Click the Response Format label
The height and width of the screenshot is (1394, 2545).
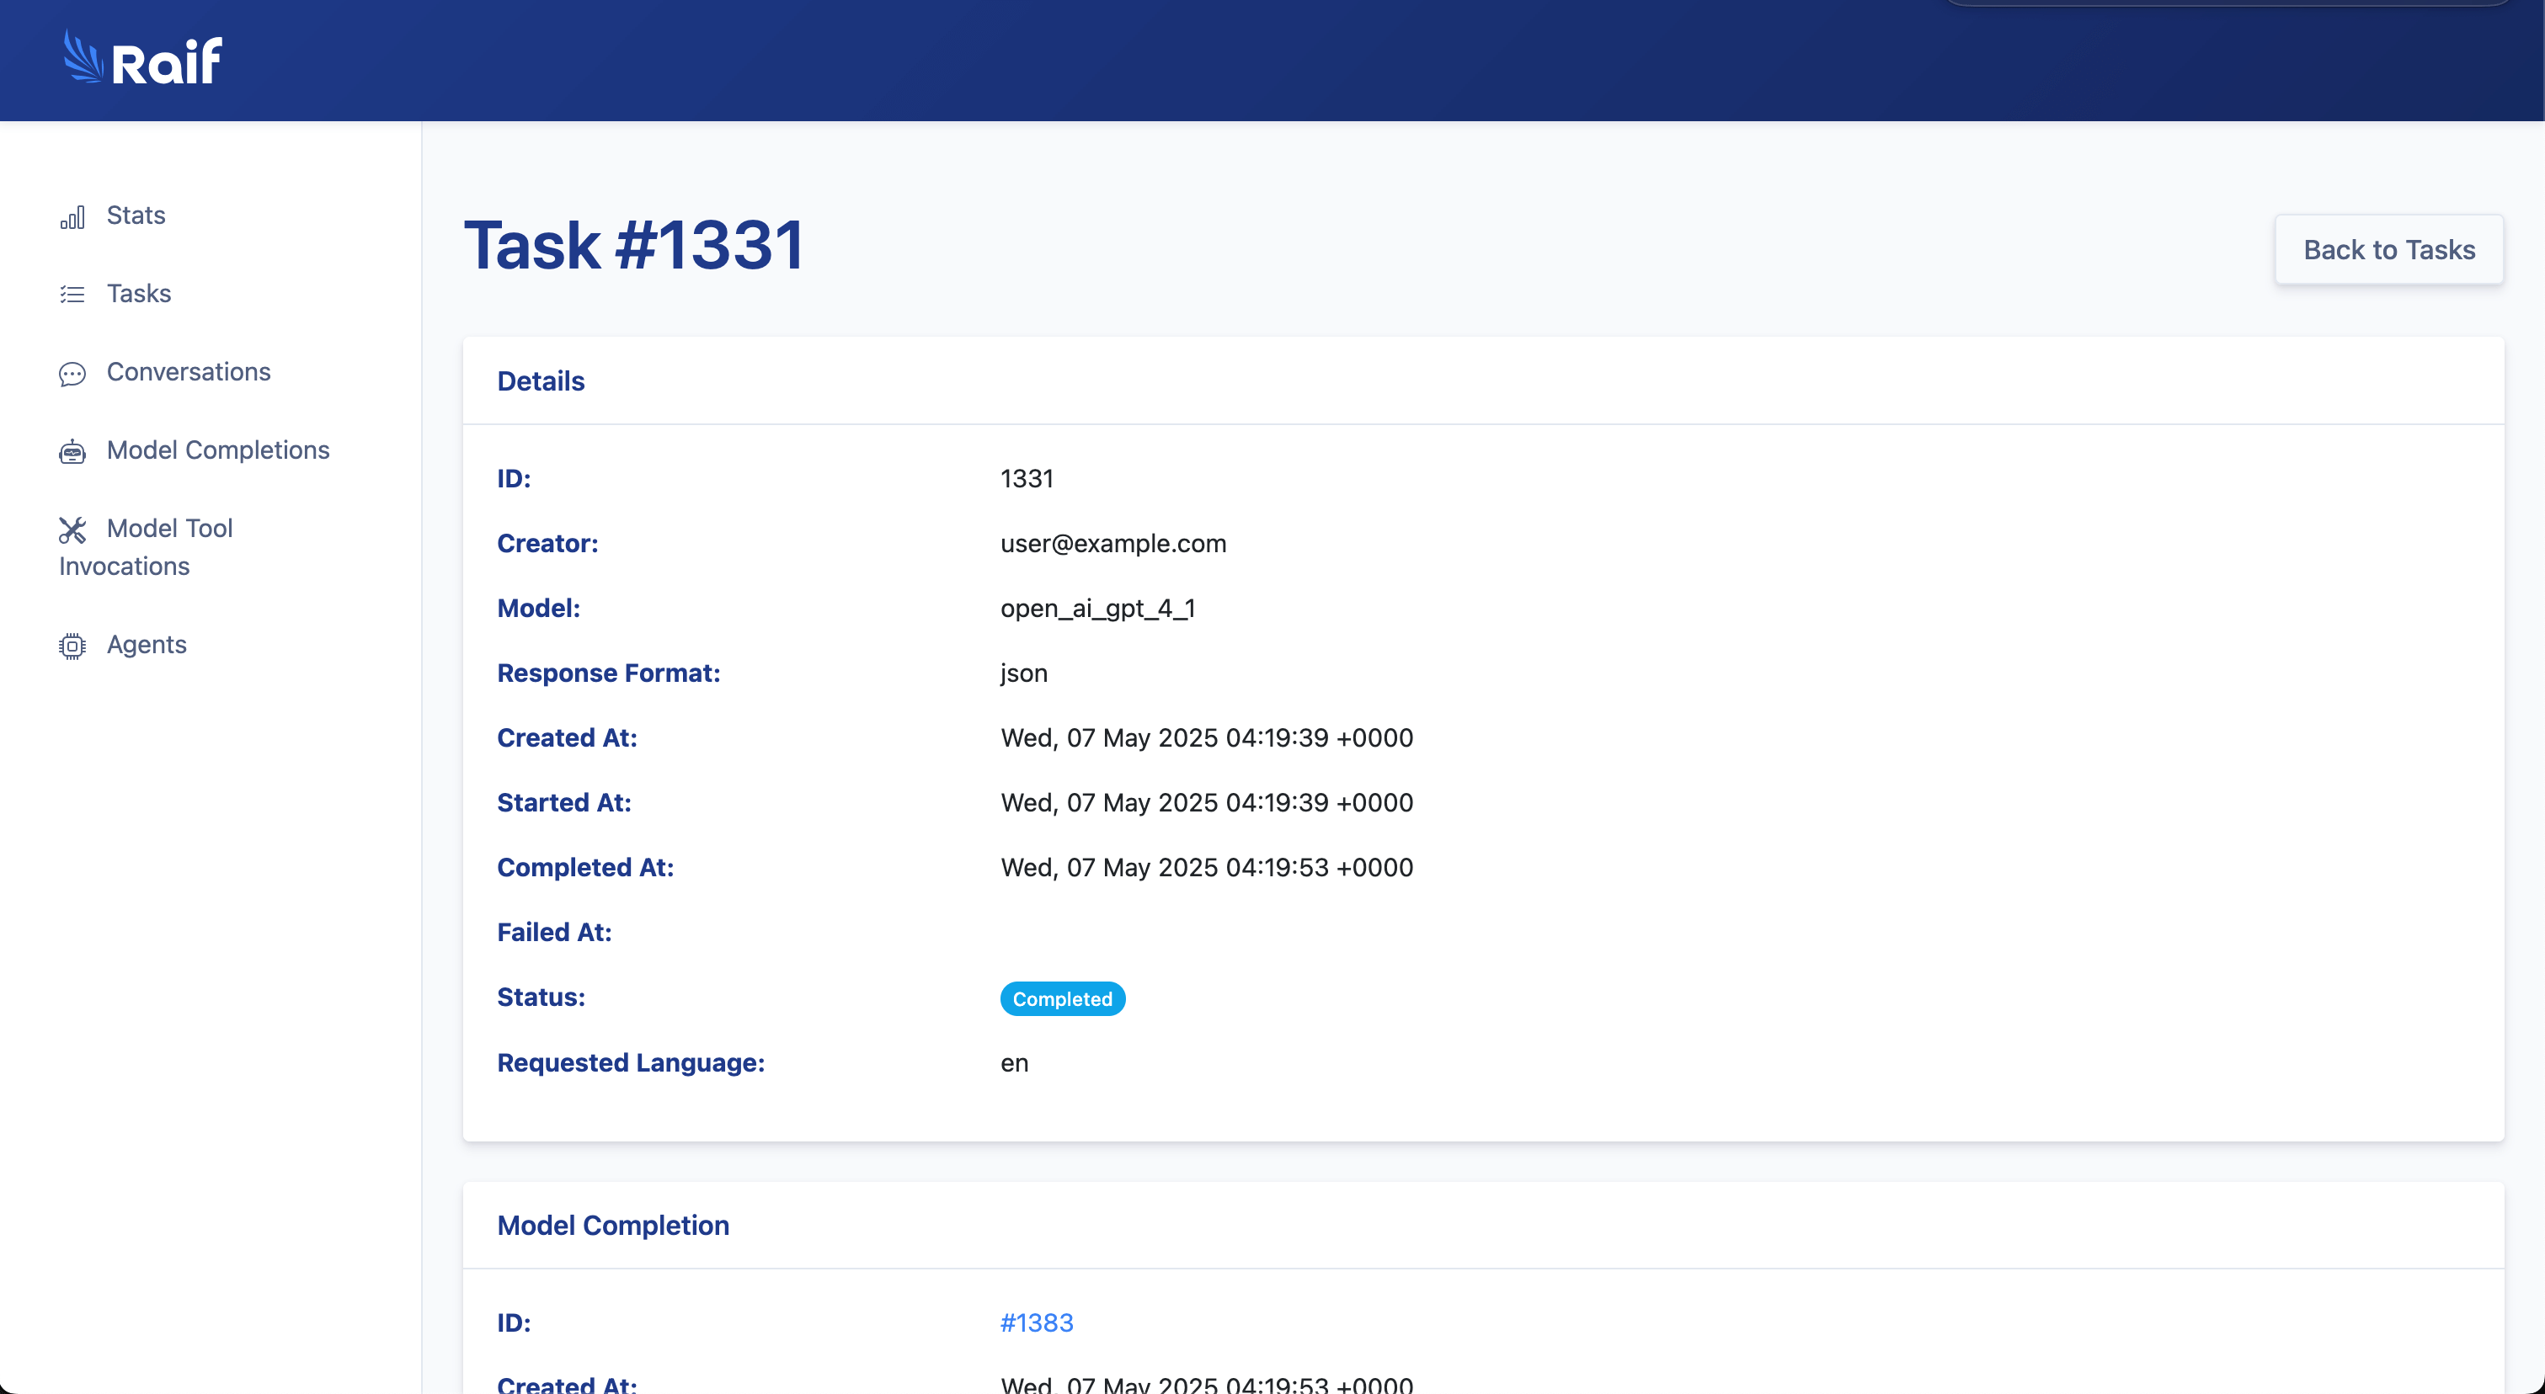(609, 673)
